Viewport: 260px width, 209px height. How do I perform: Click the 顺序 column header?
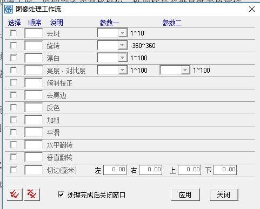point(35,23)
